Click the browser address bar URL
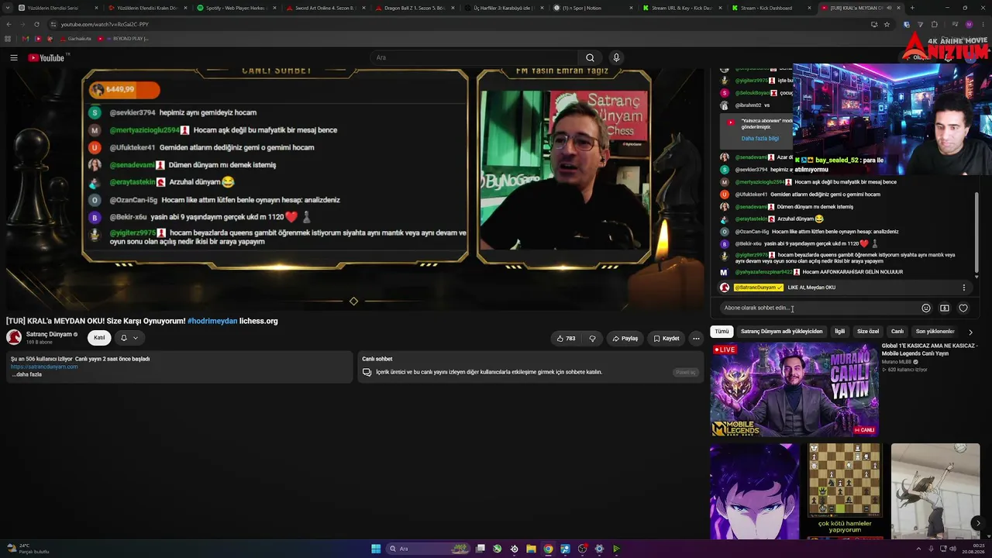 coord(105,24)
